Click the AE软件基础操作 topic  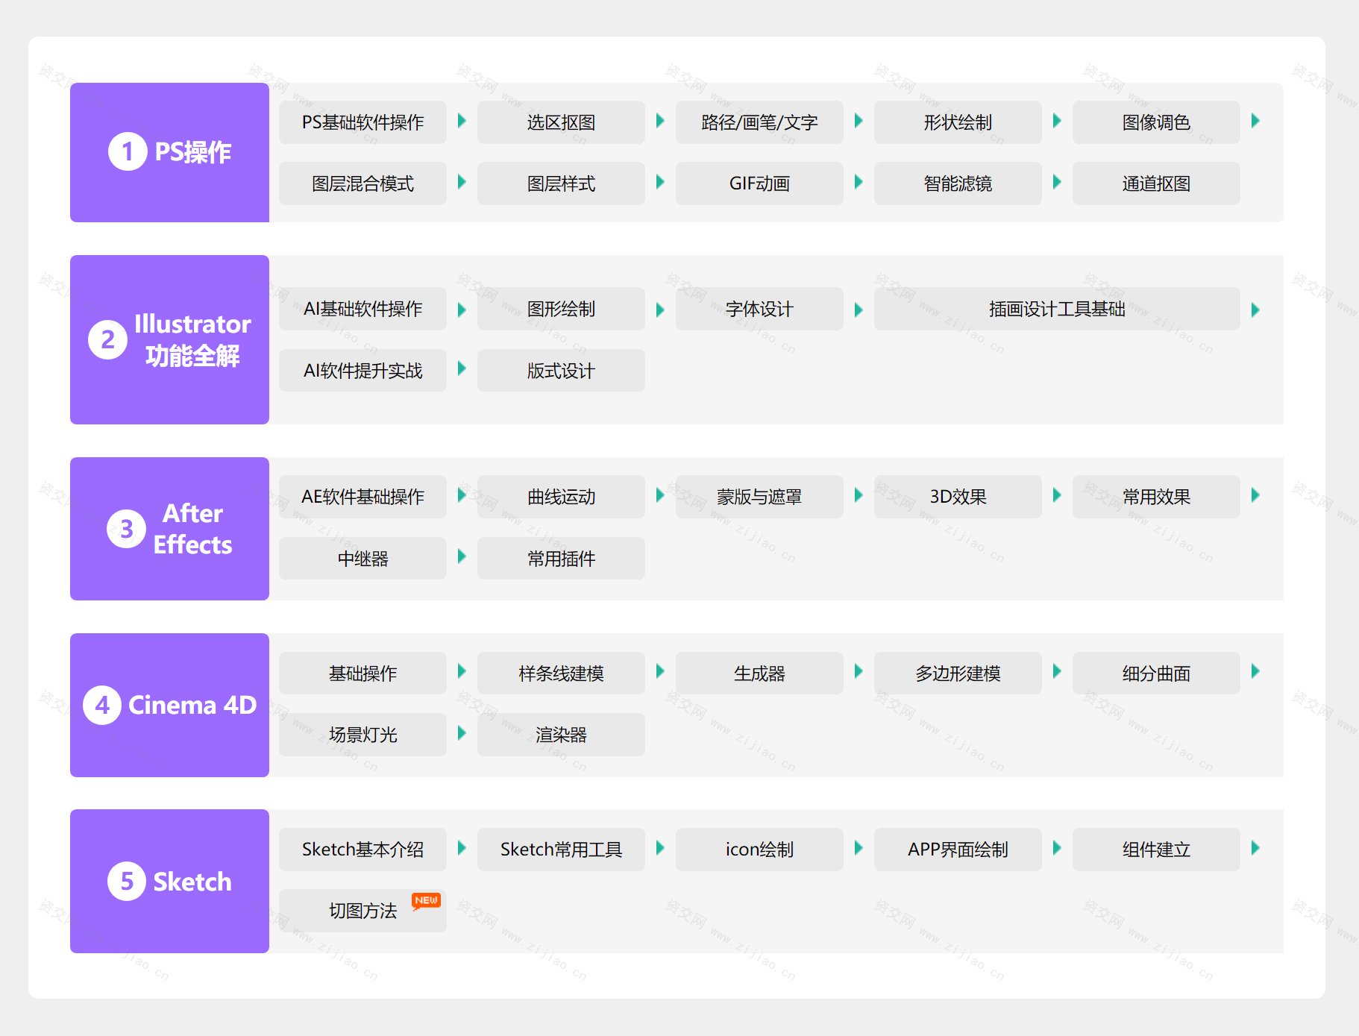[362, 497]
